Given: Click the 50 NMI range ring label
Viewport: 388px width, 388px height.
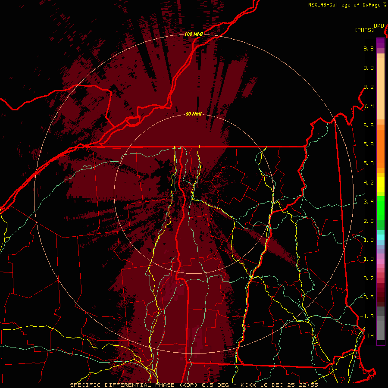Looking at the screenshot, I should click(194, 114).
